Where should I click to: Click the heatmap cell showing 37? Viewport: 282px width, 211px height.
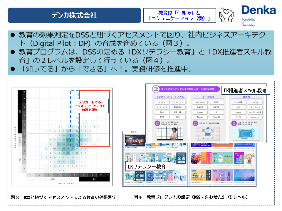pos(68,140)
